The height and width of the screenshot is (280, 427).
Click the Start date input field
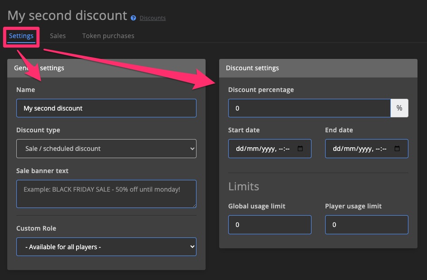(x=263, y=148)
